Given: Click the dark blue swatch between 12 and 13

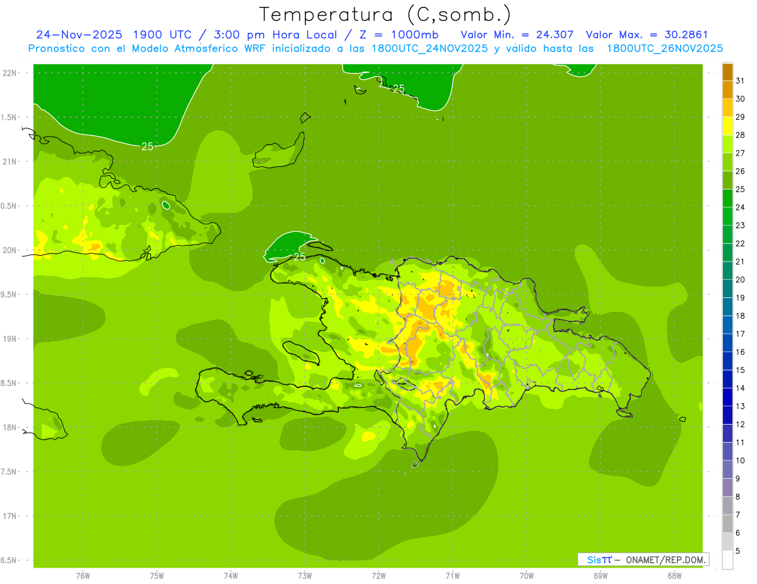Looking at the screenshot, I should [x=727, y=415].
